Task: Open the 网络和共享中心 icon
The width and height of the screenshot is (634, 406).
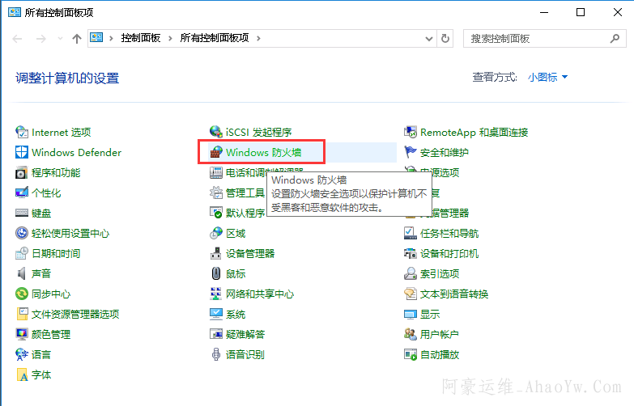Action: tap(216, 294)
